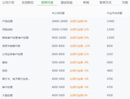
Task: Click 4000-5000 salary in 柜员 row
Action: [x=58, y=71]
